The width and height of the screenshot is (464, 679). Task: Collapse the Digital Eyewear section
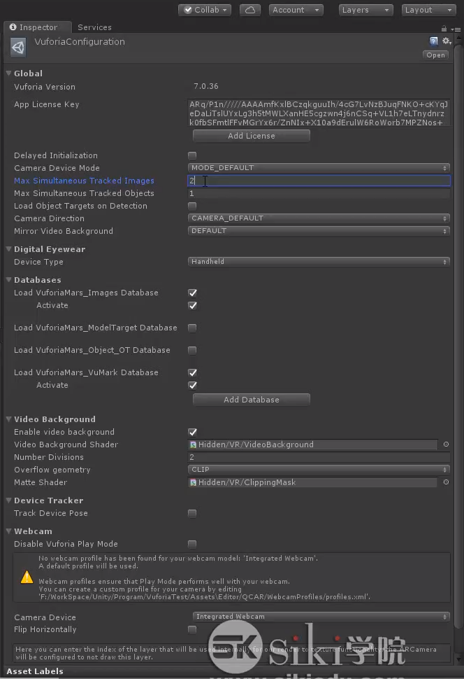(8, 249)
